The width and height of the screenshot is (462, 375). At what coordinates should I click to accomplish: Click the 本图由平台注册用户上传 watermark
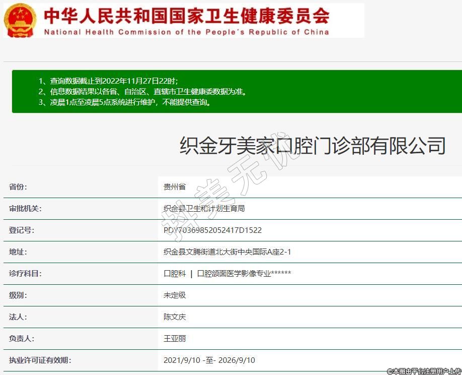pos(424,371)
